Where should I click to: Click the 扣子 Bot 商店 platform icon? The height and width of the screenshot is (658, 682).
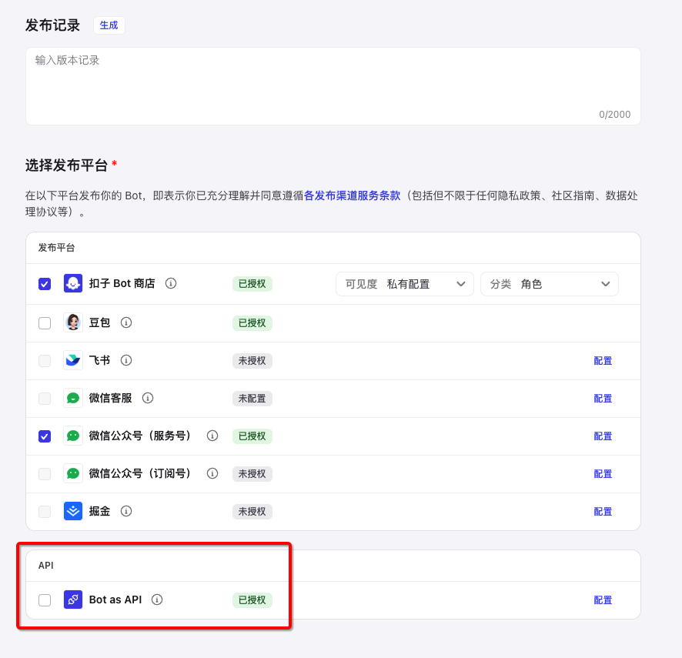73,283
